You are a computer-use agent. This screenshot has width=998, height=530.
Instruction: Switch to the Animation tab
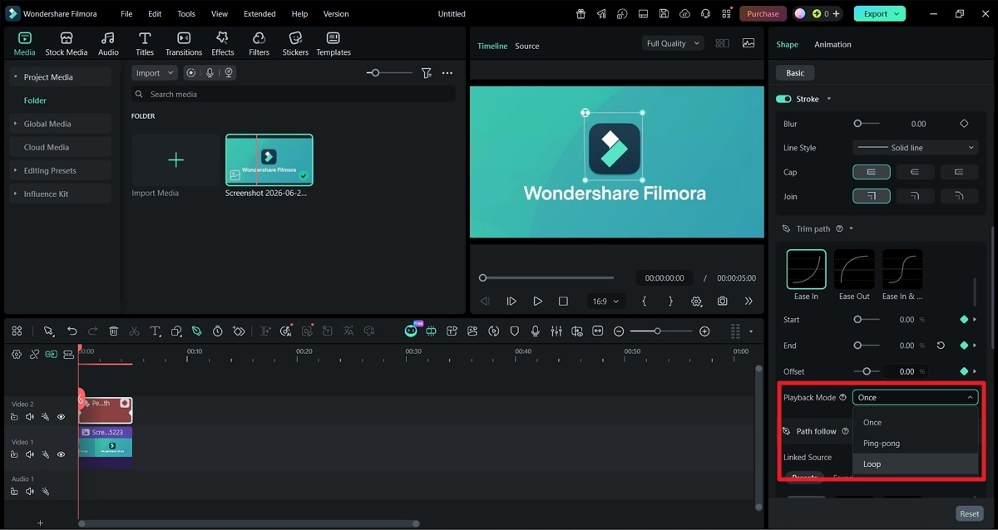click(832, 44)
